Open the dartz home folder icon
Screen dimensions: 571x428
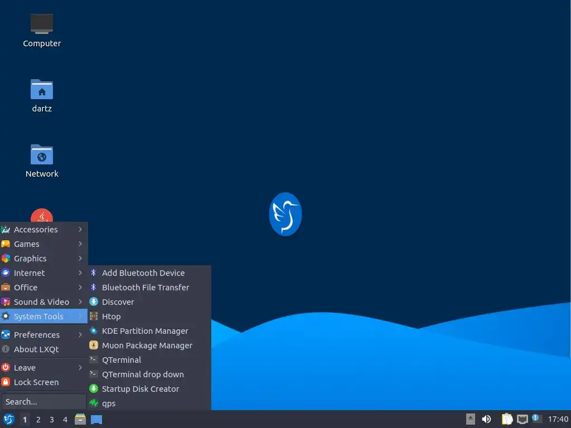click(x=41, y=96)
